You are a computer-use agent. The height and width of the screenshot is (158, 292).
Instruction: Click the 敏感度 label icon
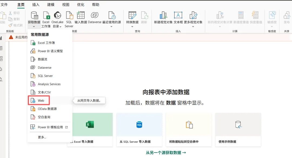tap(272, 15)
